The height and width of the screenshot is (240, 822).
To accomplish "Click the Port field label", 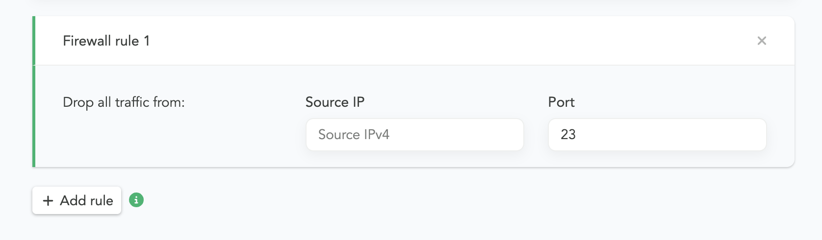I will [x=561, y=102].
